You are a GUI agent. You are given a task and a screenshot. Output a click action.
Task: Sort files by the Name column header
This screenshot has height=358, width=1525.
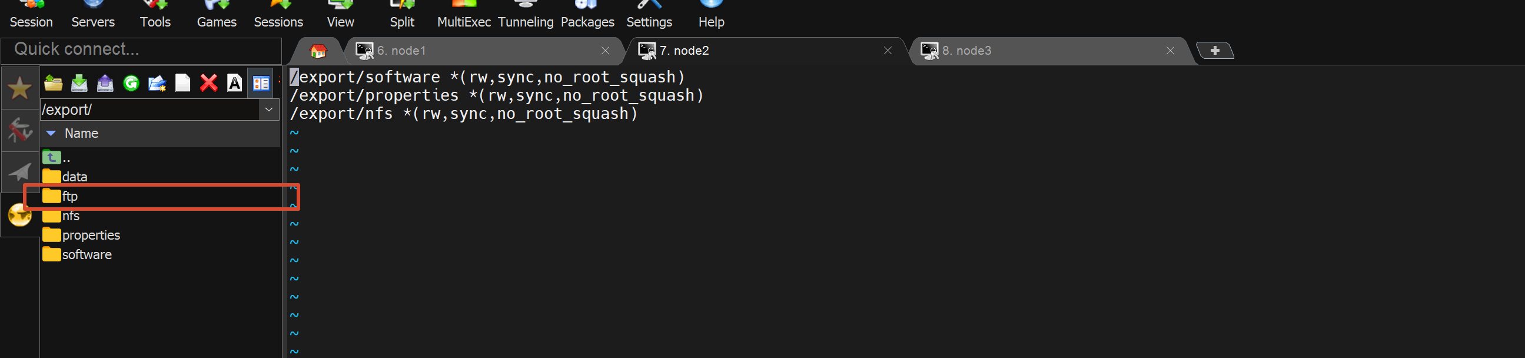pyautogui.click(x=160, y=134)
